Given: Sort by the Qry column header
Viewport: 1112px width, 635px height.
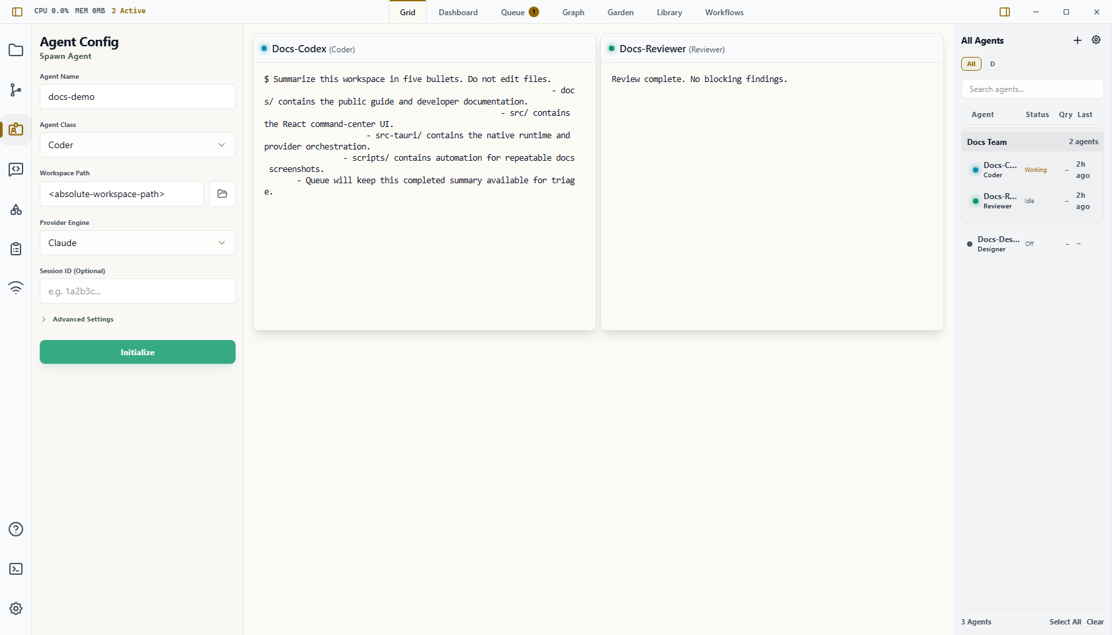Looking at the screenshot, I should point(1065,114).
